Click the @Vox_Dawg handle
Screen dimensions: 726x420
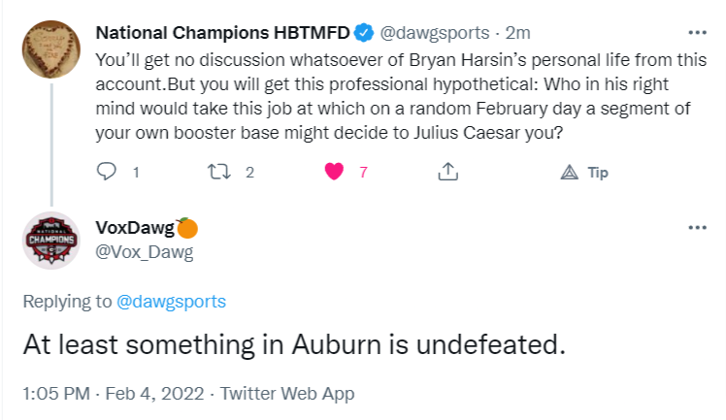(145, 252)
